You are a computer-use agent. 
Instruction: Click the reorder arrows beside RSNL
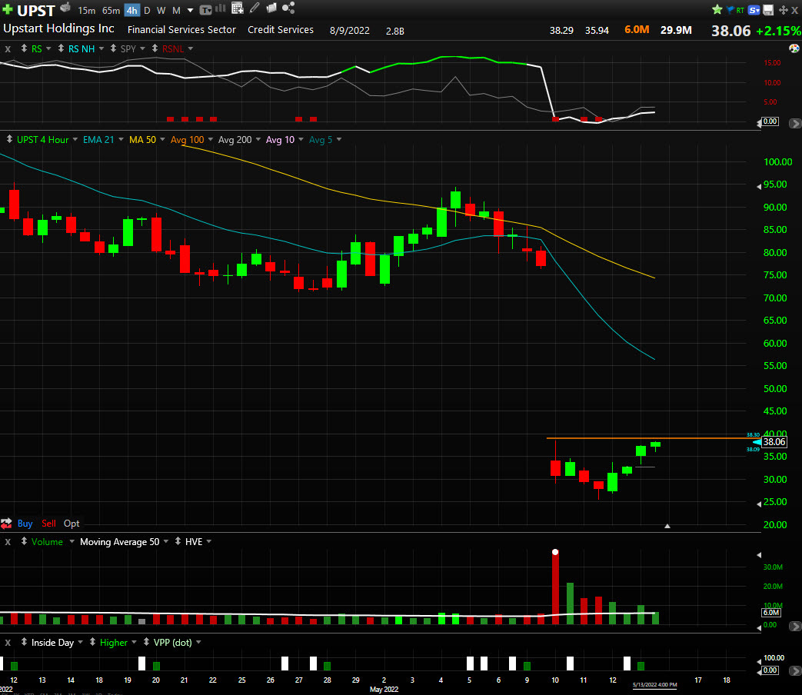pyautogui.click(x=155, y=48)
